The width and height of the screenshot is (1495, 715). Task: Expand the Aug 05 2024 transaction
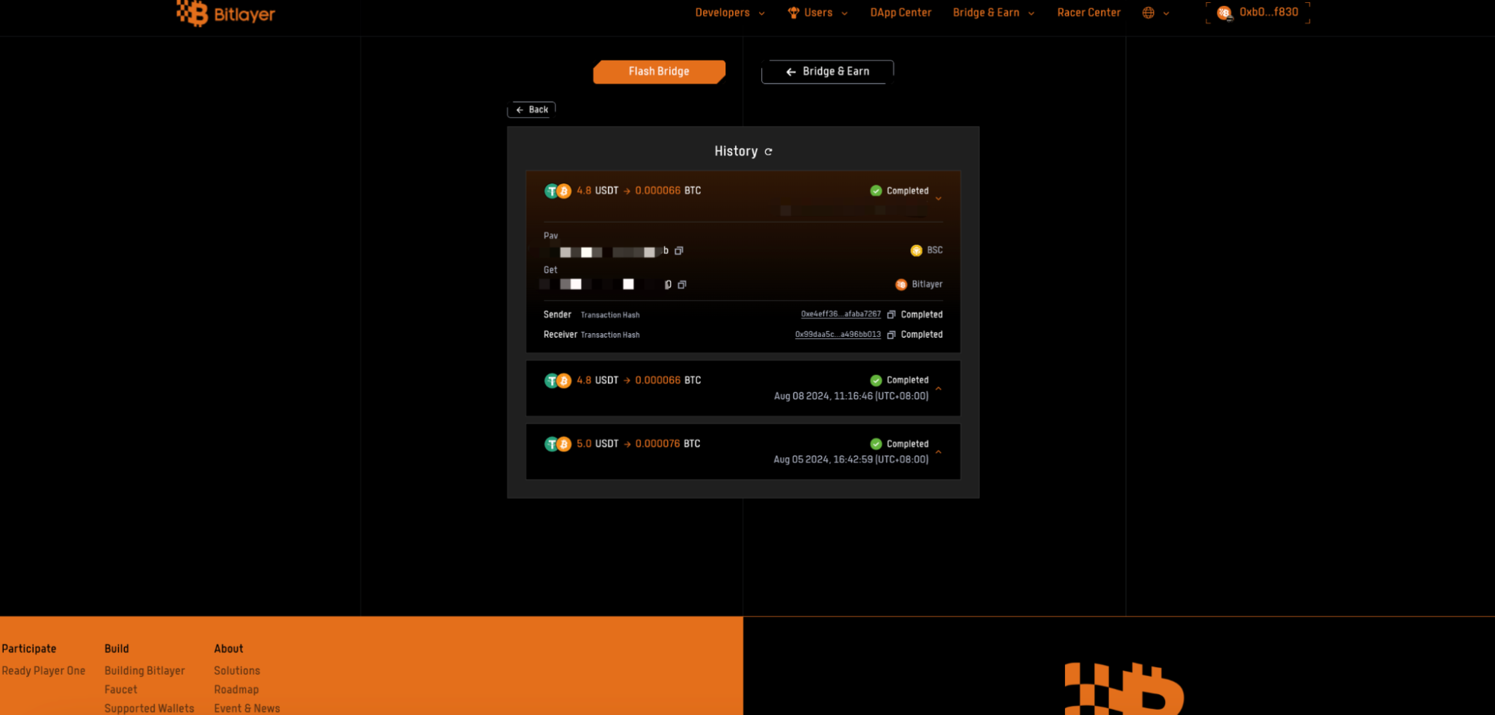(938, 452)
